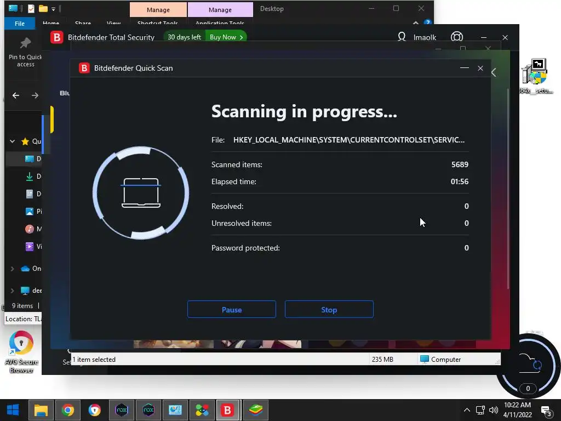Viewport: 561px width, 421px height.
Task: Click the 30 days left badge
Action: pyautogui.click(x=184, y=37)
